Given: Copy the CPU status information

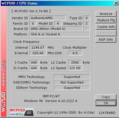Looking at the screenshot, I should point(106,97).
